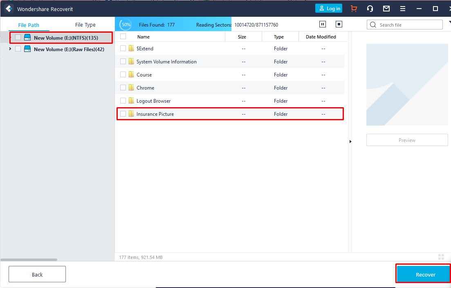The image size is (451, 288).
Task: Click the Log in button
Action: tap(329, 8)
